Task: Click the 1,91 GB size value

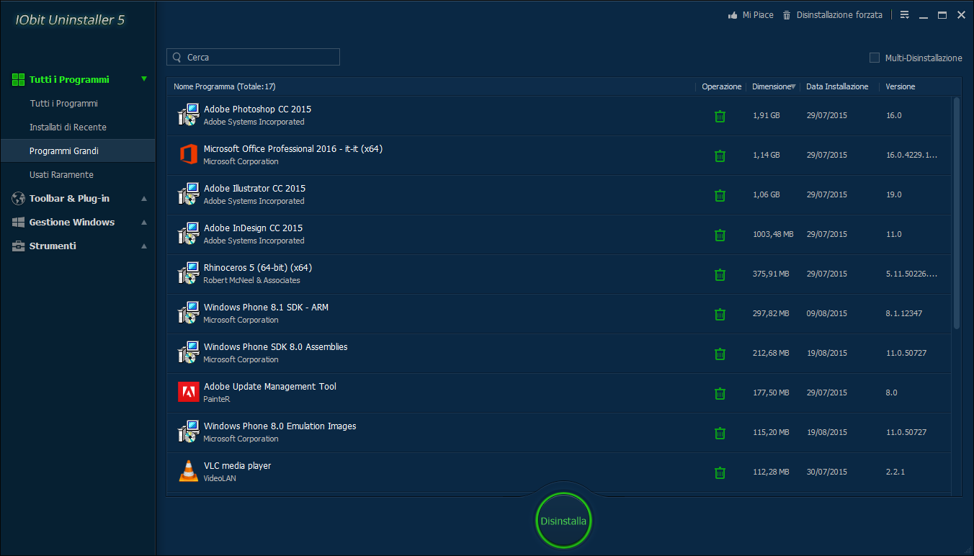Action: tap(766, 115)
